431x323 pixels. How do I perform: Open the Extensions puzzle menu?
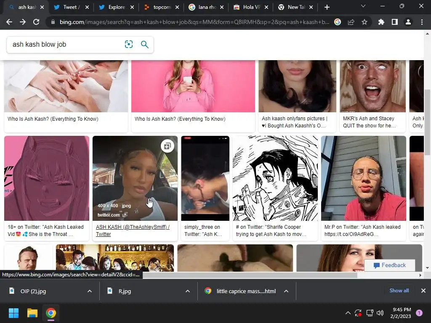[x=381, y=22]
